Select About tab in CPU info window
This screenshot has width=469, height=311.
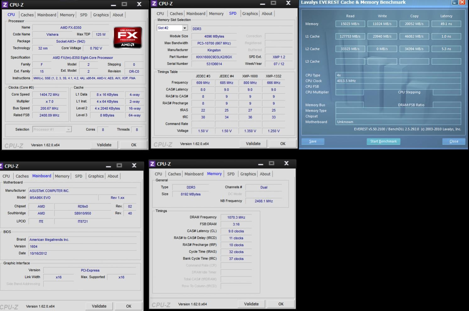pyautogui.click(x=118, y=15)
